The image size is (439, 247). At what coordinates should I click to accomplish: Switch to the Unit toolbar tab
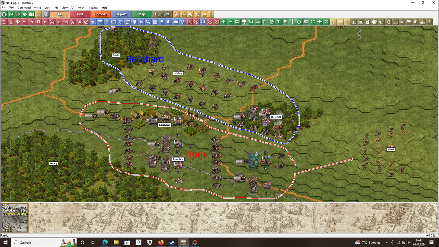(x=80, y=14)
